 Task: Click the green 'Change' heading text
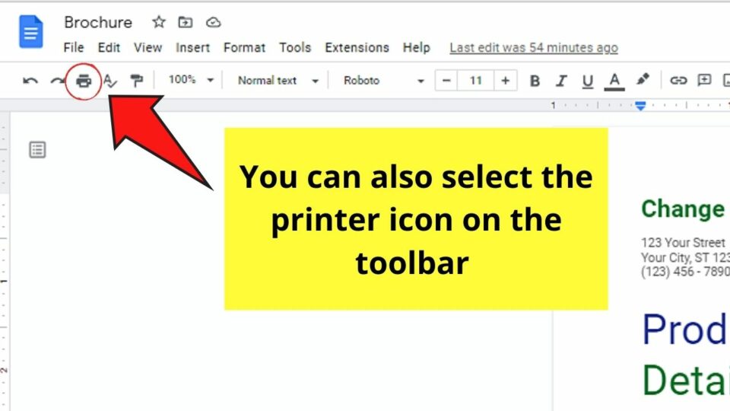(683, 209)
